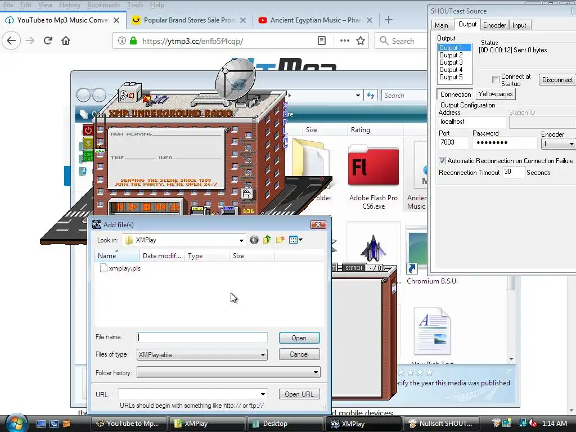Image resolution: width=576 pixels, height=432 pixels.
Task: Switch to Input tab in SHOUTcast Source
Action: [x=519, y=25]
